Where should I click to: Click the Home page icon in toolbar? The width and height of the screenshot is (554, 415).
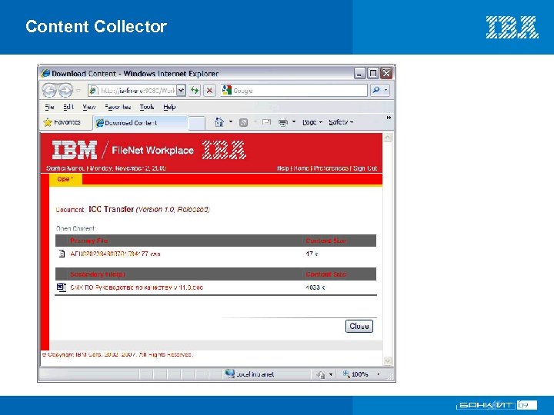point(219,122)
